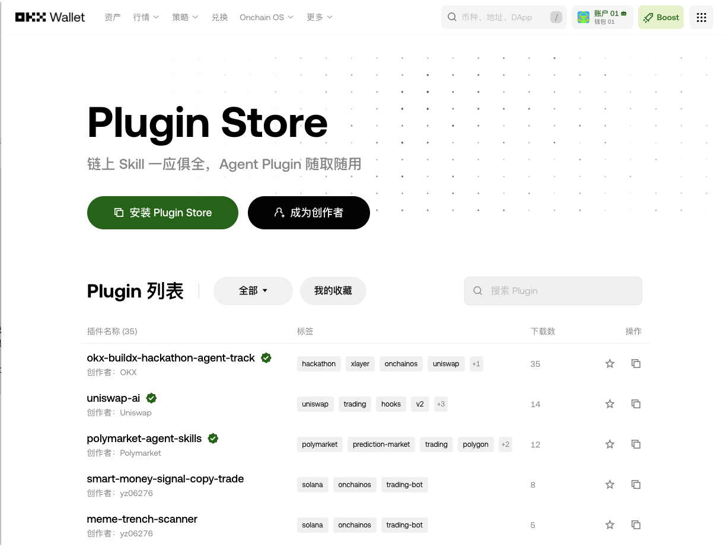
Task: Click the copy icon for meme-trench-scanner
Action: [x=636, y=524]
